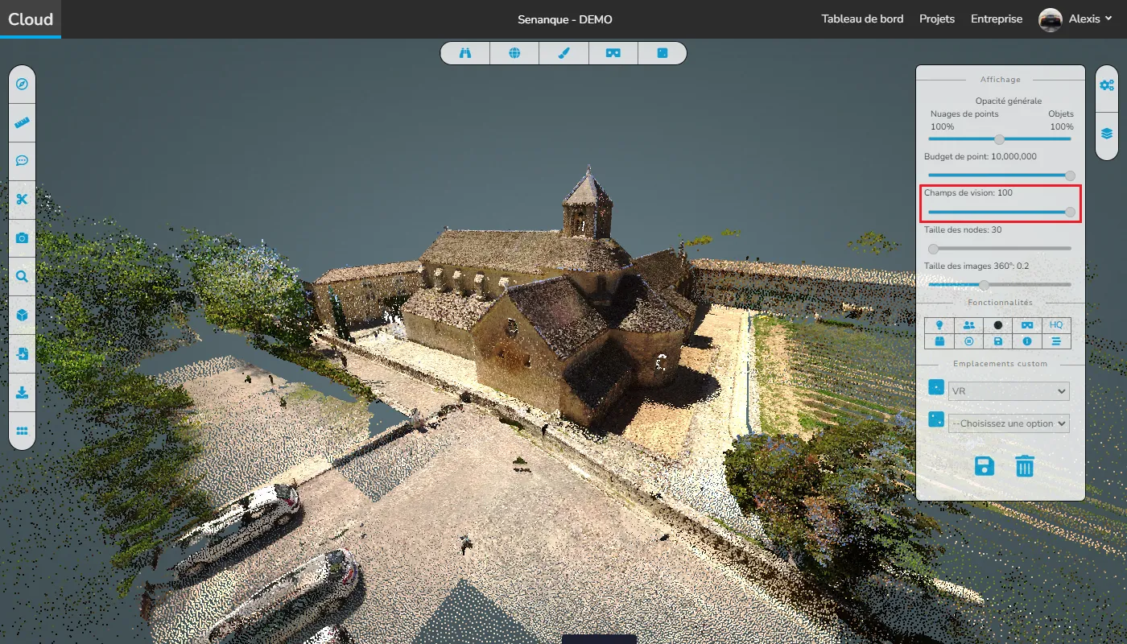The height and width of the screenshot is (644, 1127).
Task: Click the dice icon beside Choisissez dropdown
Action: [936, 419]
